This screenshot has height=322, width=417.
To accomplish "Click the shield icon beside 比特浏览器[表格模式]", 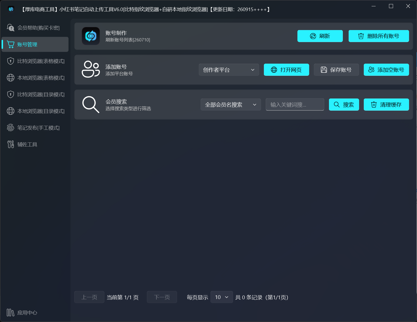I will [x=11, y=61].
